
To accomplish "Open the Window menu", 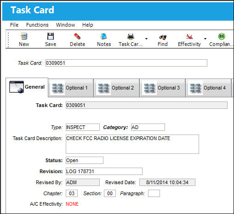I will pyautogui.click(x=65, y=25).
